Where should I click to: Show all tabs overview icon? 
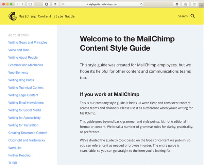pyautogui.click(x=194, y=4)
